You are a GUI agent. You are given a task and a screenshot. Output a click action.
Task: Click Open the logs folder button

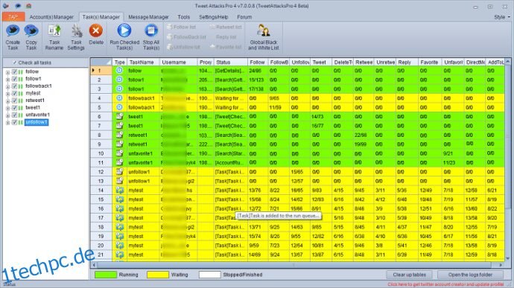coord(470,275)
